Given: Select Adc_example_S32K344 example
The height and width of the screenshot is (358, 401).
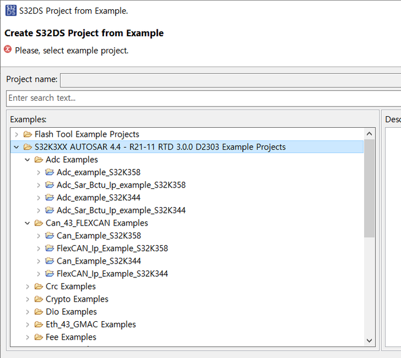Looking at the screenshot, I should click(x=98, y=197).
